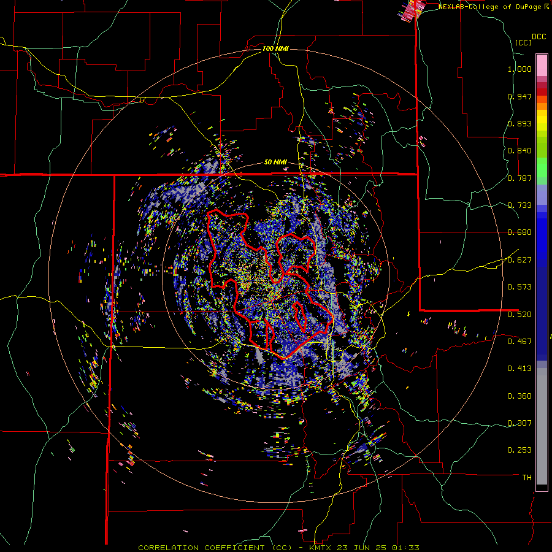Click the [CC] legend unit label

[524, 42]
